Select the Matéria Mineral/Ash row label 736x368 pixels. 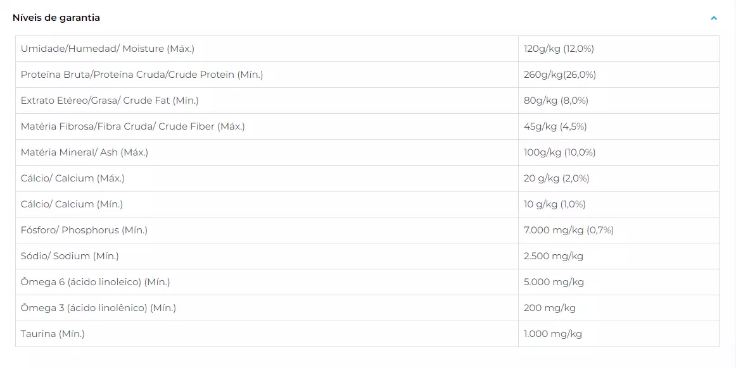(84, 152)
